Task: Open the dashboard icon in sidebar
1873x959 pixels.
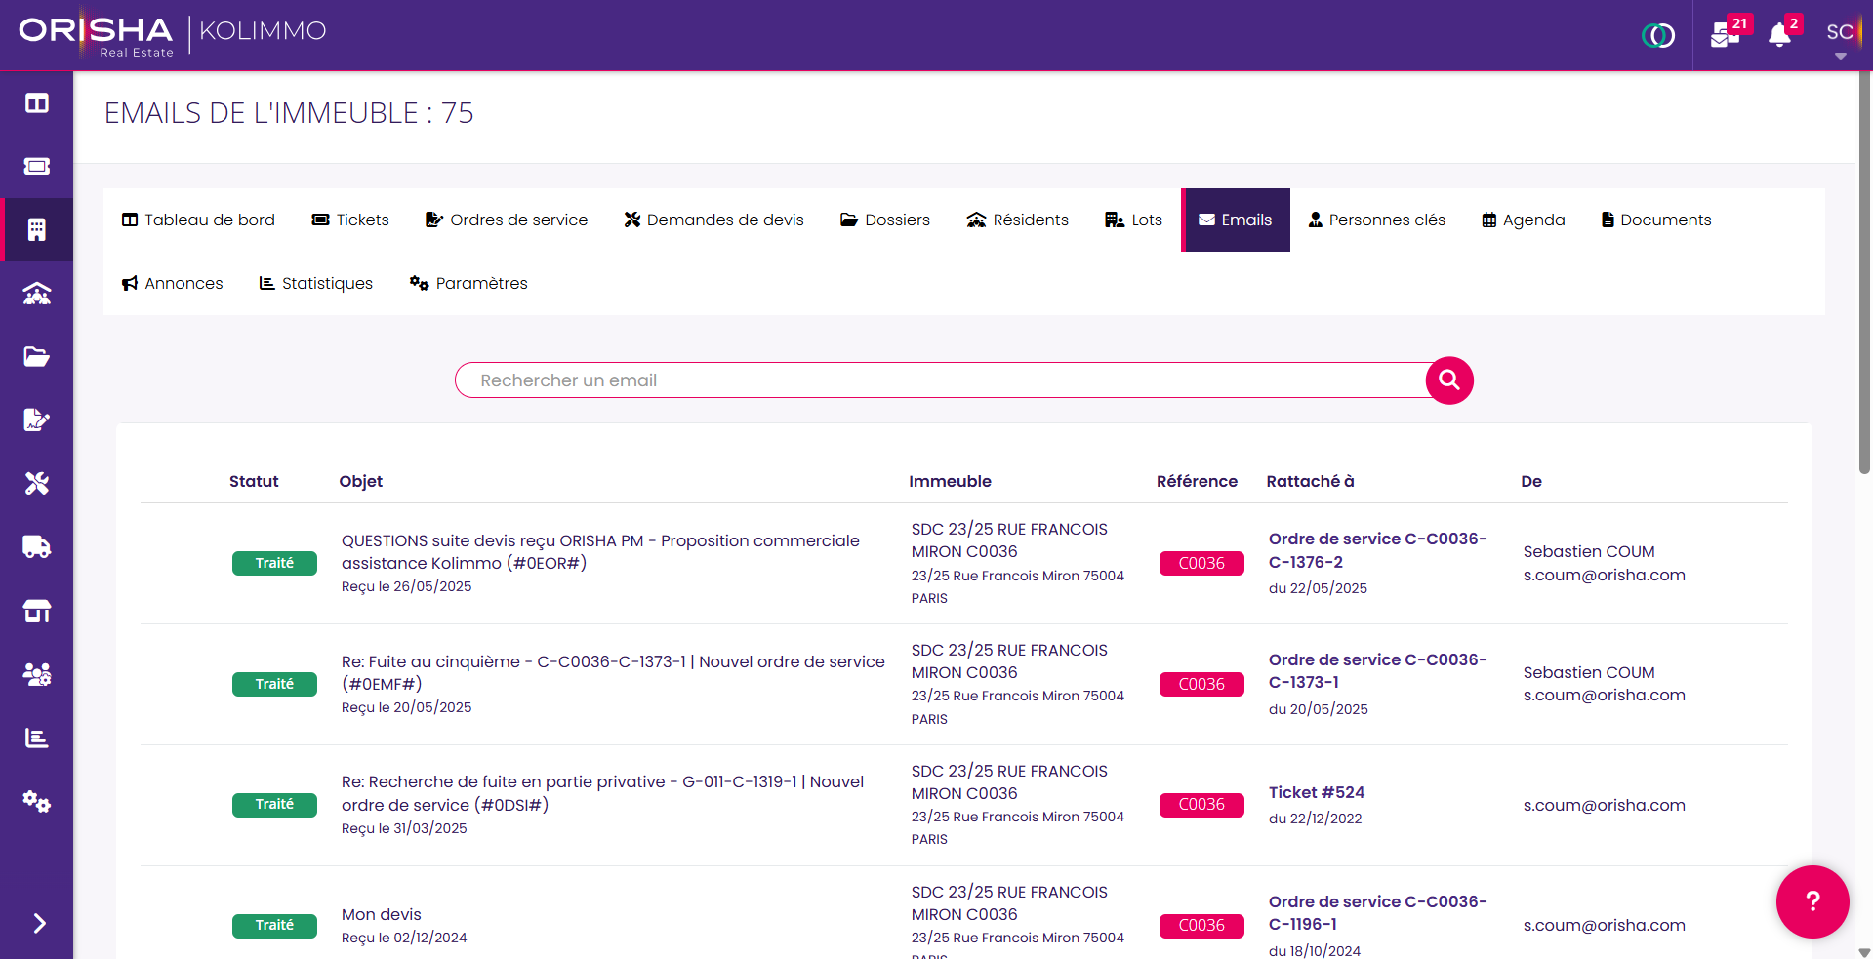Action: click(37, 103)
